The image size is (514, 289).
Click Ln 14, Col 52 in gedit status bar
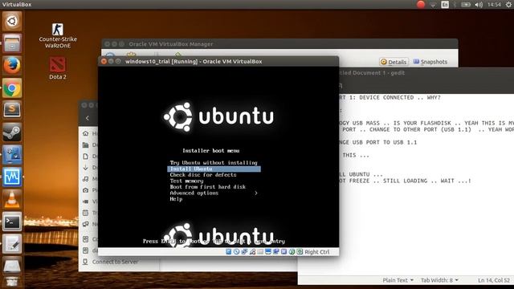pyautogui.click(x=494, y=280)
